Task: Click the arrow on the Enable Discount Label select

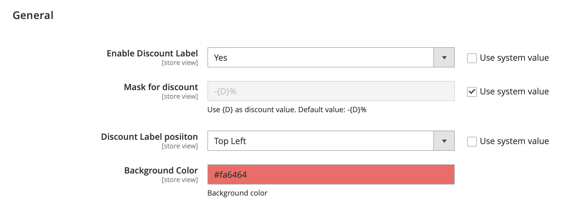Action: pos(444,58)
